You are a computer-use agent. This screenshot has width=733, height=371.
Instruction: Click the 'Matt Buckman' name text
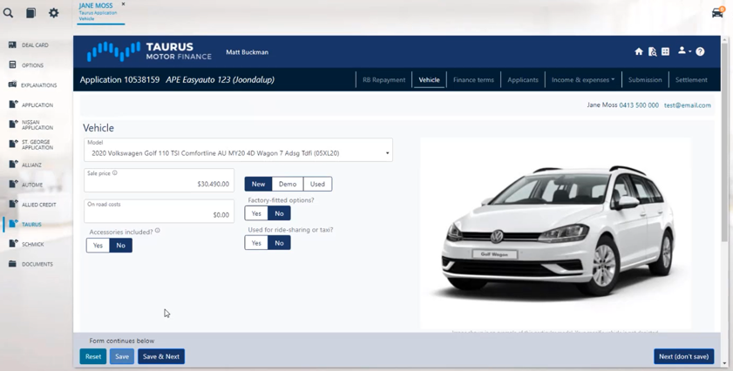248,52
